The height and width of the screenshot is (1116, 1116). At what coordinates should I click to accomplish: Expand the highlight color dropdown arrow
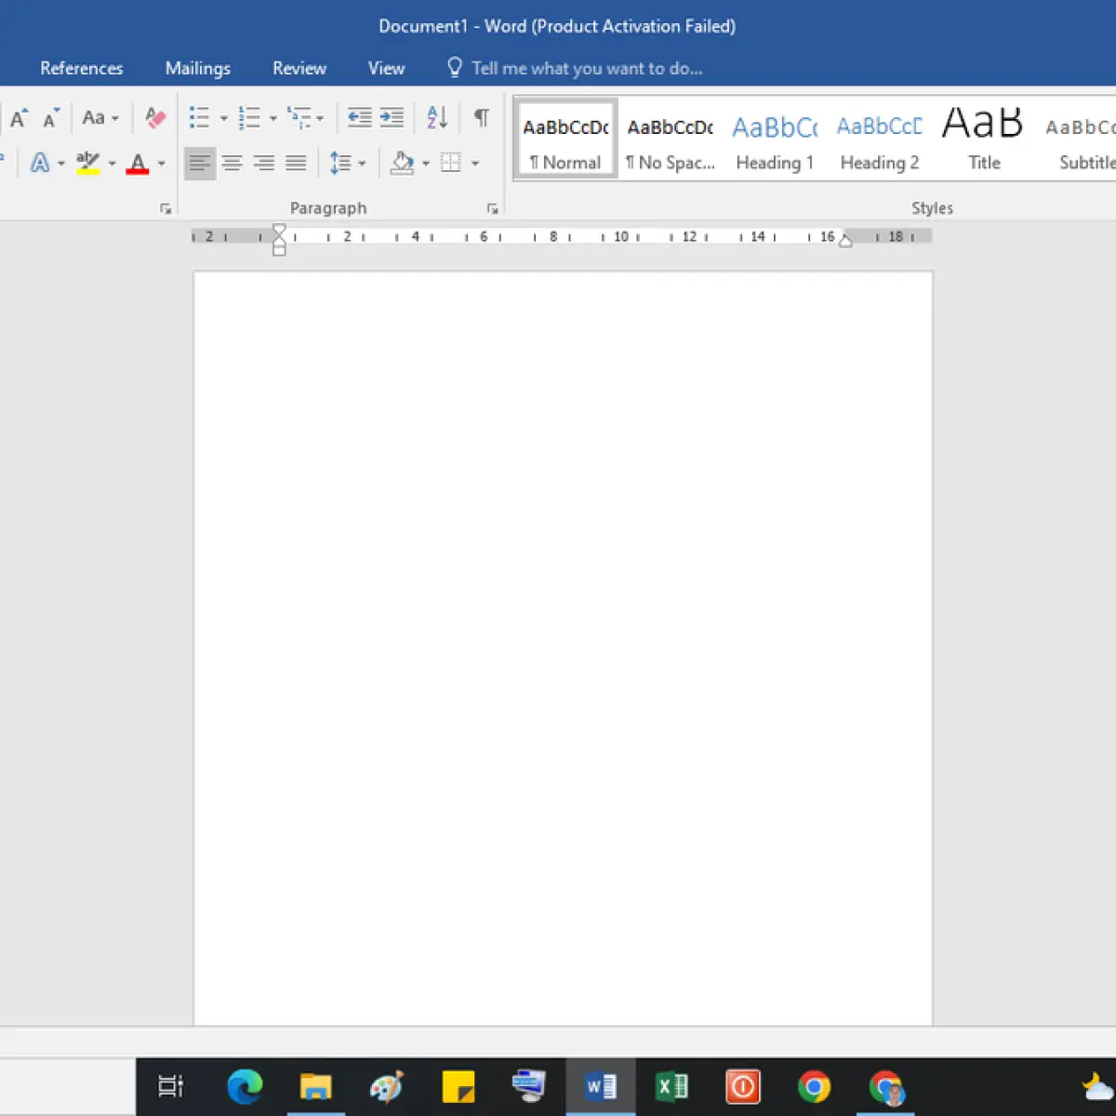[x=112, y=164]
